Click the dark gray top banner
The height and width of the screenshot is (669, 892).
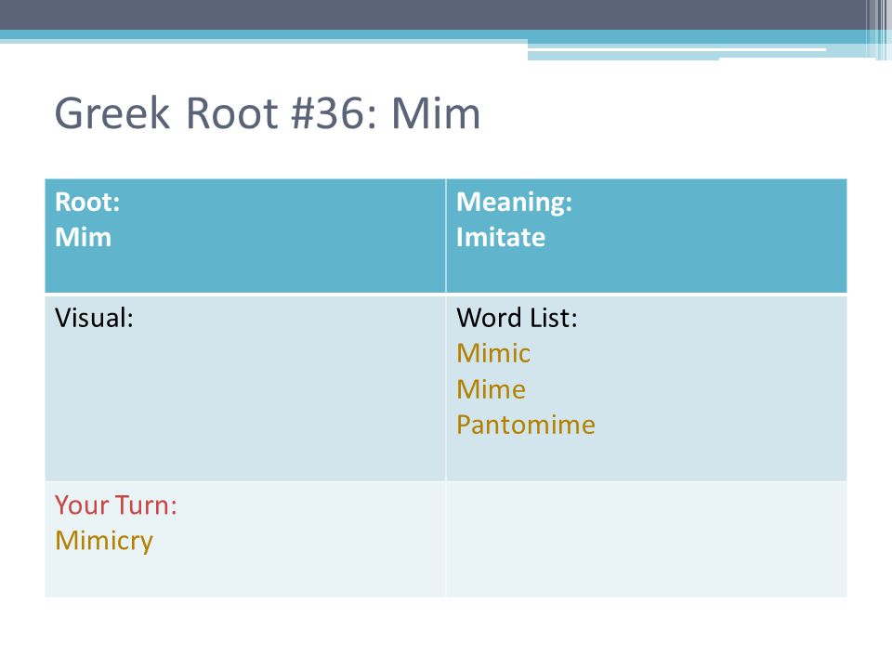432,15
